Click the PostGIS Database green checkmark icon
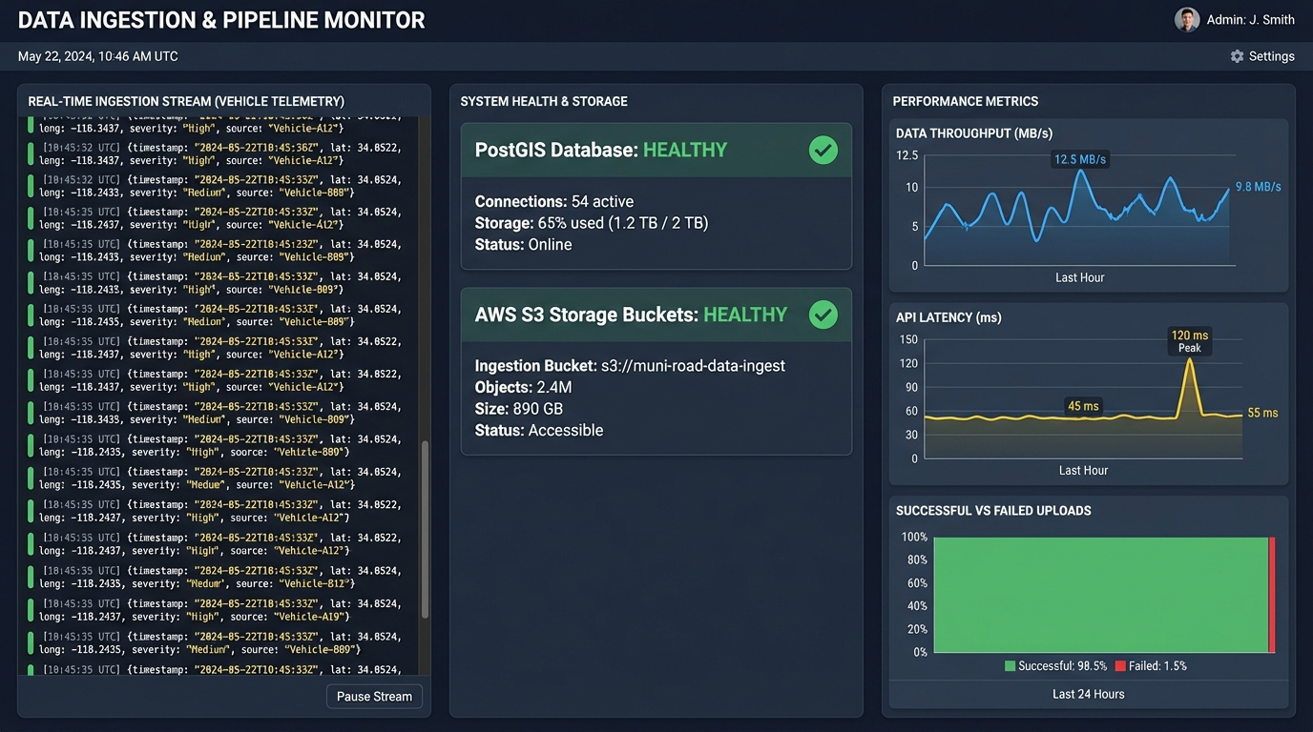 click(823, 150)
